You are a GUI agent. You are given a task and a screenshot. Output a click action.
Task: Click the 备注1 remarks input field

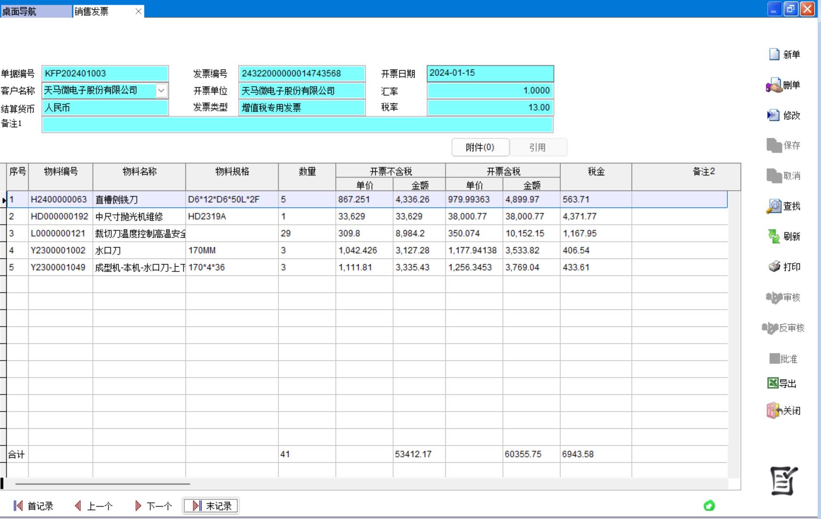coord(297,125)
